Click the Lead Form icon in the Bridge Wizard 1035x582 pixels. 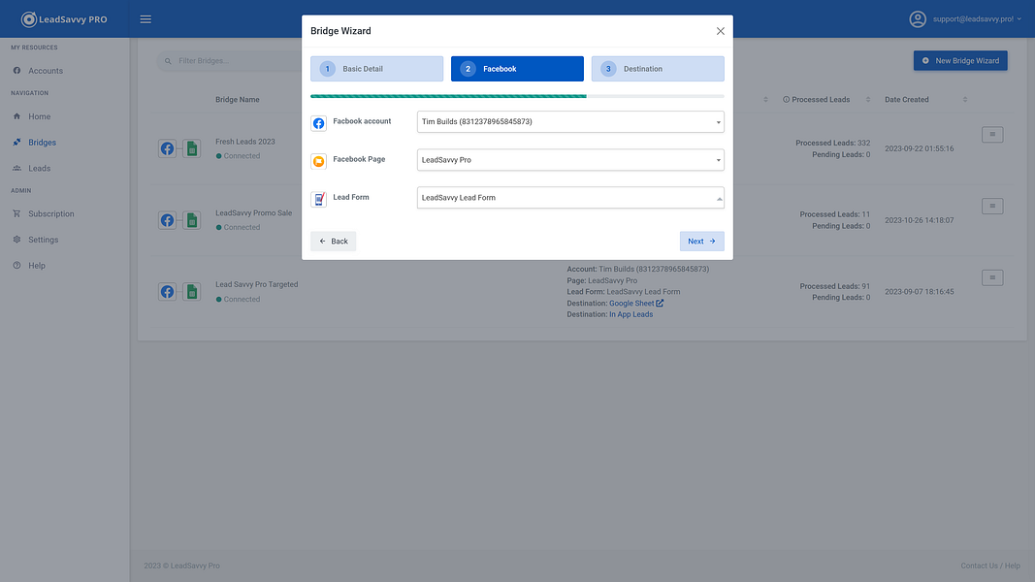pyautogui.click(x=318, y=197)
